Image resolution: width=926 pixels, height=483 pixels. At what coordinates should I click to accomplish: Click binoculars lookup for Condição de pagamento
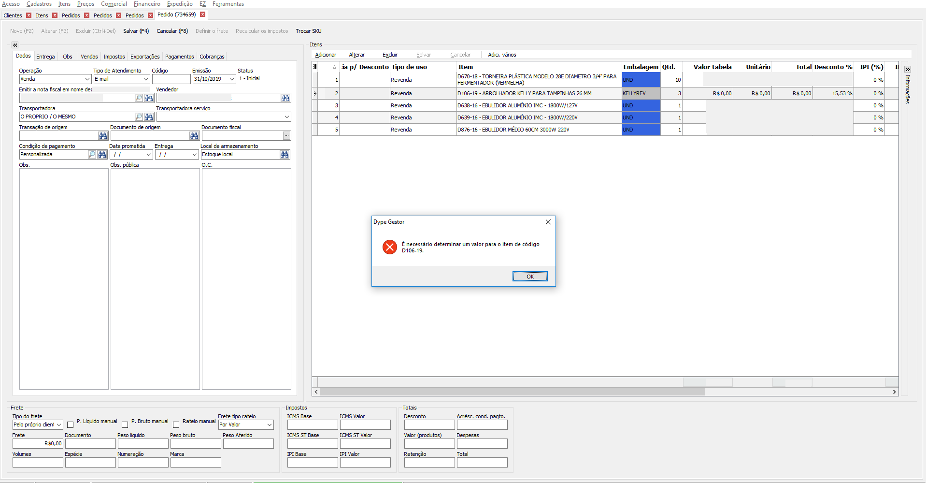tap(102, 154)
